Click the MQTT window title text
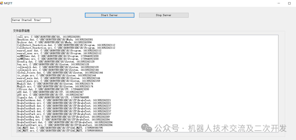 pyautogui.click(x=8, y=3)
